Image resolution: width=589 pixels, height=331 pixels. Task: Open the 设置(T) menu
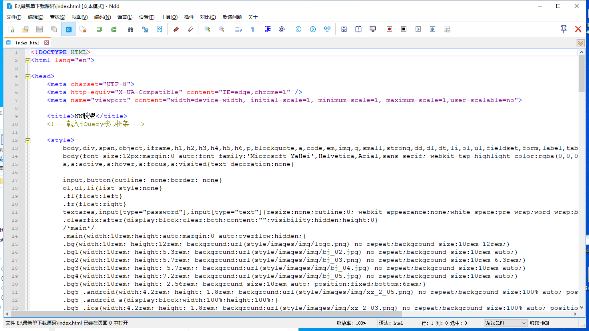click(147, 17)
